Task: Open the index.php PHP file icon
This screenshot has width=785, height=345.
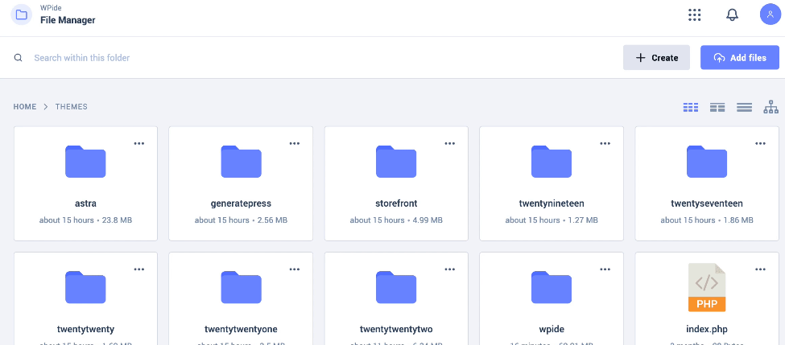Action: [x=706, y=288]
